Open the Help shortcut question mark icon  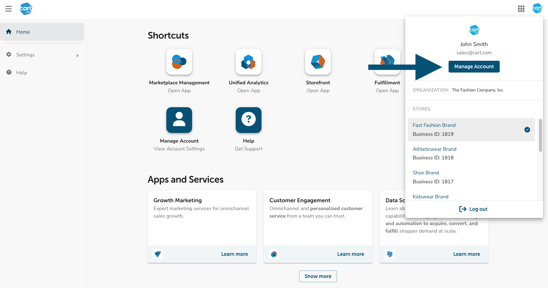click(x=249, y=120)
